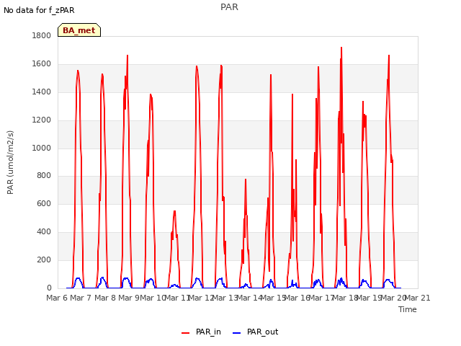461x346 pixels.
Task: Click the 1800 y-axis tick label
Action: [x=42, y=35]
